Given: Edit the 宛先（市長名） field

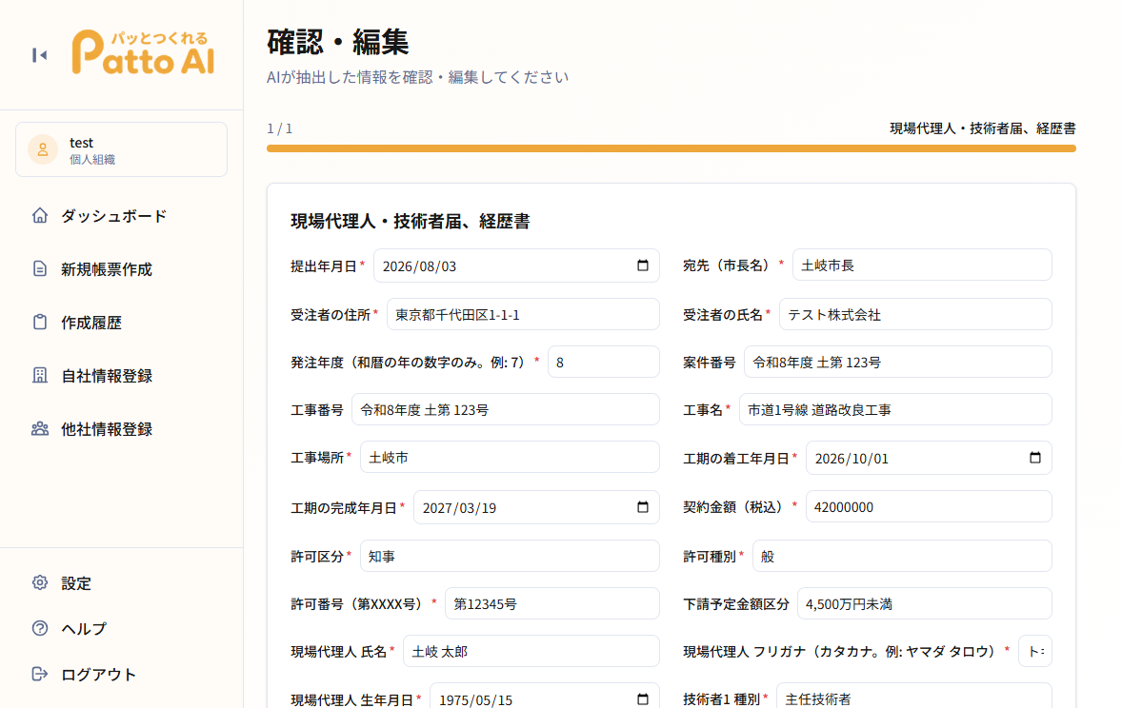Looking at the screenshot, I should [922, 265].
